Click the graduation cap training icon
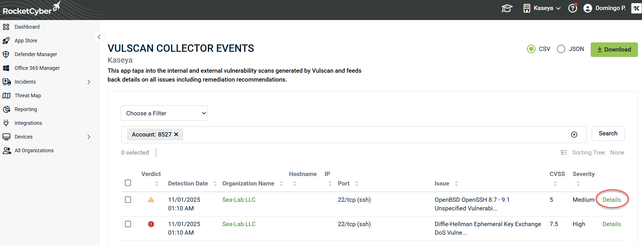The height and width of the screenshot is (245, 642). pos(507,8)
